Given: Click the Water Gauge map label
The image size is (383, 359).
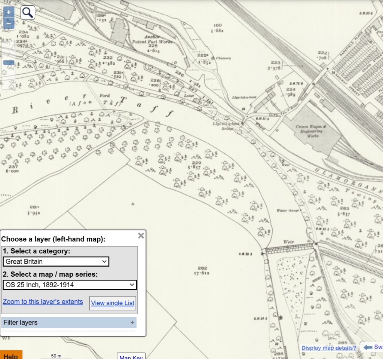Looking at the screenshot, I should pos(288,211).
